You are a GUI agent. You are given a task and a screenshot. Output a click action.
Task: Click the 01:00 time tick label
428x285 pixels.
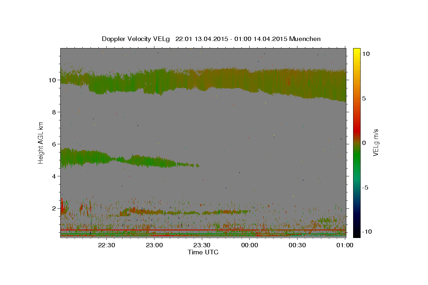click(345, 245)
